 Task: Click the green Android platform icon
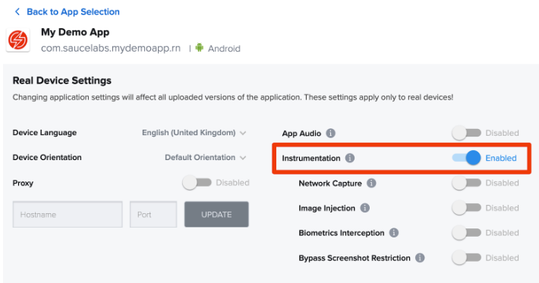[200, 47]
